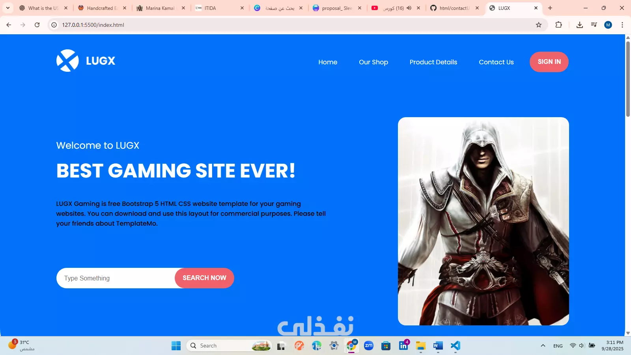Bookmark this page with the star icon
The image size is (631, 355).
(539, 25)
